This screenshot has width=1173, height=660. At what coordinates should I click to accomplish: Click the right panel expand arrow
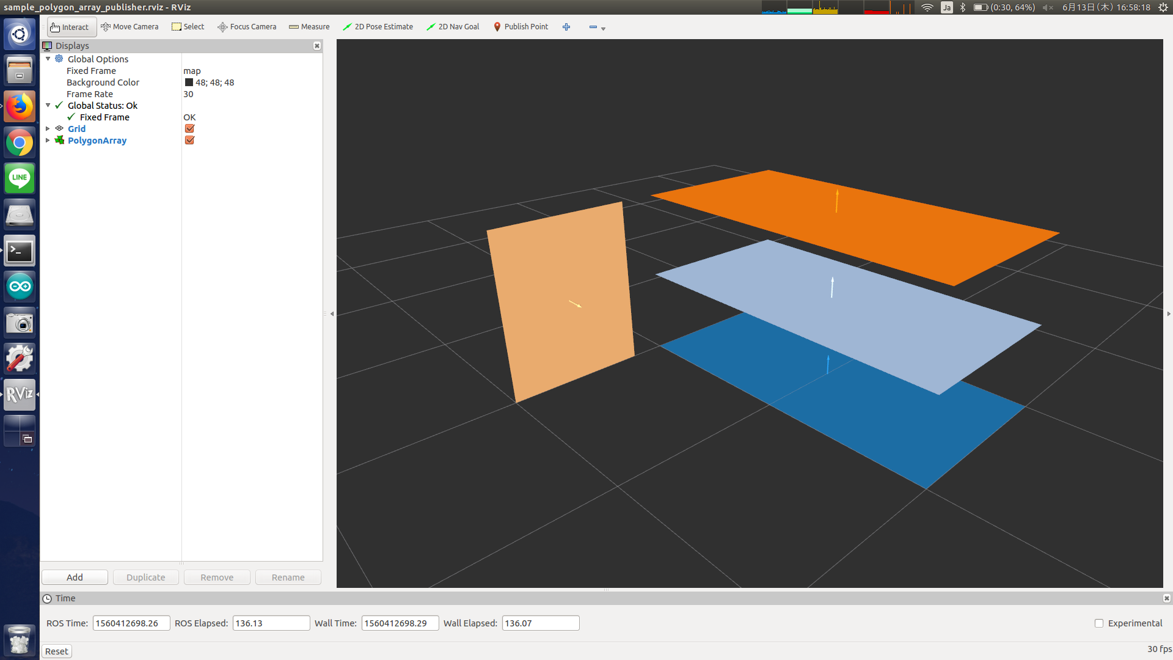pos(1169,313)
